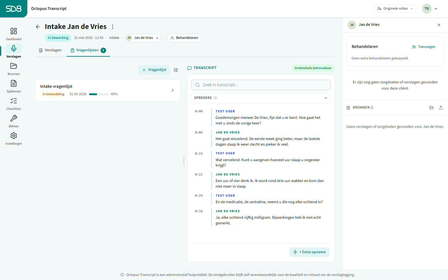Viewport: 448px width, 280px height.
Task: Click the info icon in footer disclaimer
Action: 122,275
